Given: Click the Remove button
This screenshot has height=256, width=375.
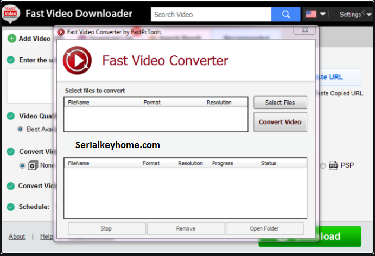Looking at the screenshot, I should (186, 228).
